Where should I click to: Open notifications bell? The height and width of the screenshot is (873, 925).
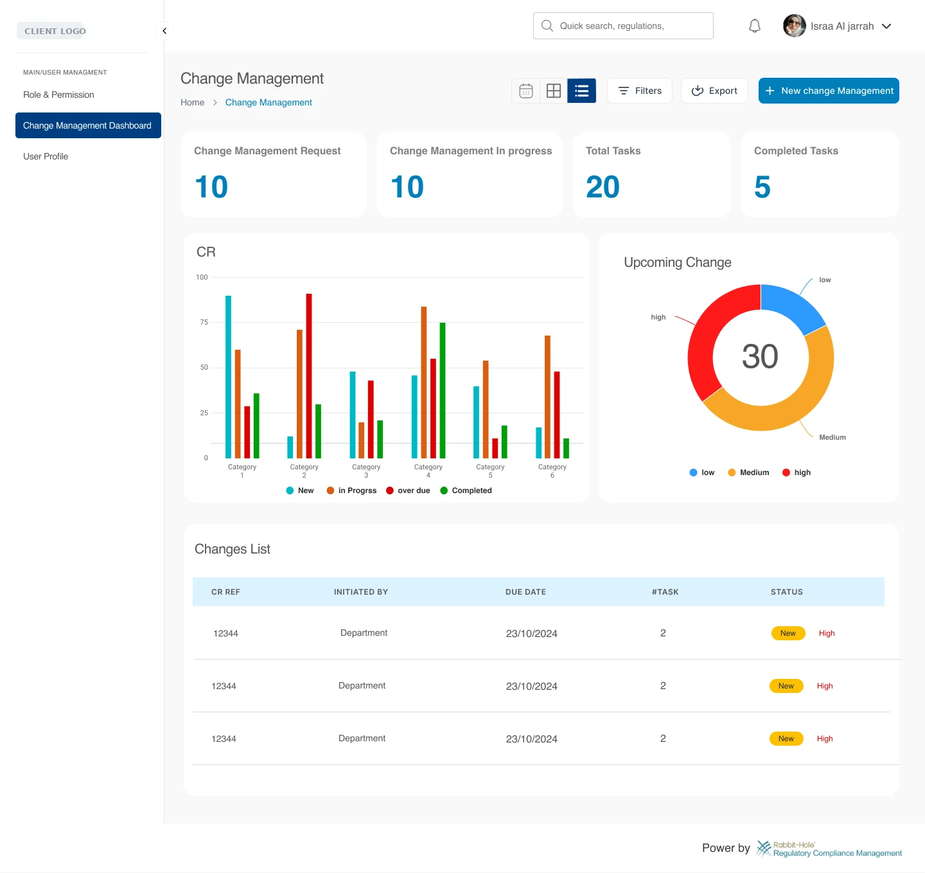pyautogui.click(x=755, y=26)
